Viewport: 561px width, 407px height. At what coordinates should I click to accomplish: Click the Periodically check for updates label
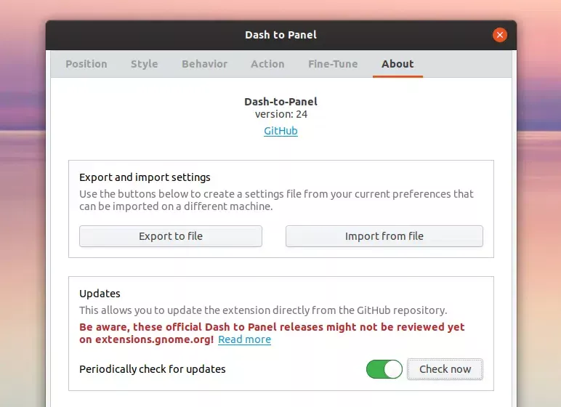point(152,369)
